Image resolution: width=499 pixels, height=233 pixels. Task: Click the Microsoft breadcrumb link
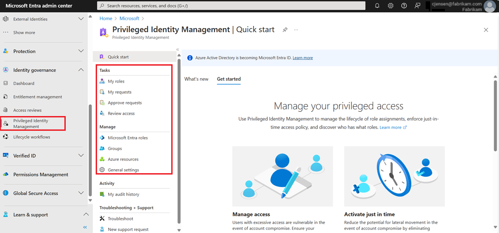point(129,18)
